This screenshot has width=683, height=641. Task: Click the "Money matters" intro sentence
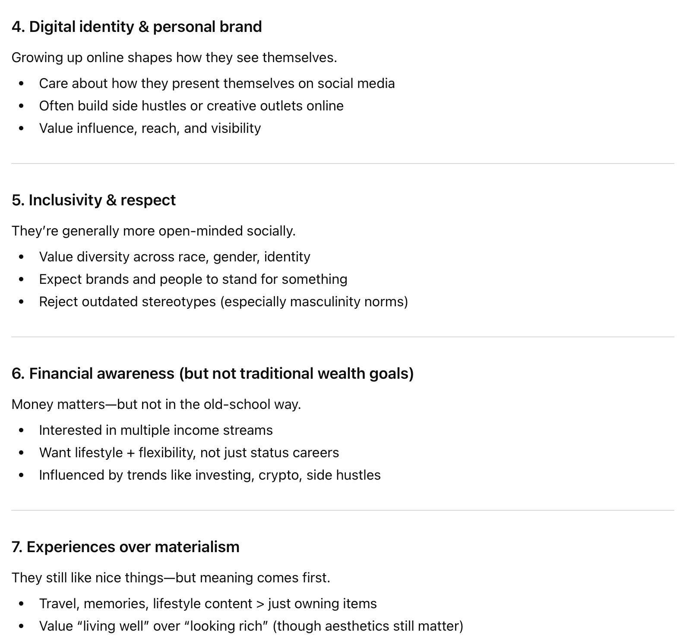click(156, 404)
